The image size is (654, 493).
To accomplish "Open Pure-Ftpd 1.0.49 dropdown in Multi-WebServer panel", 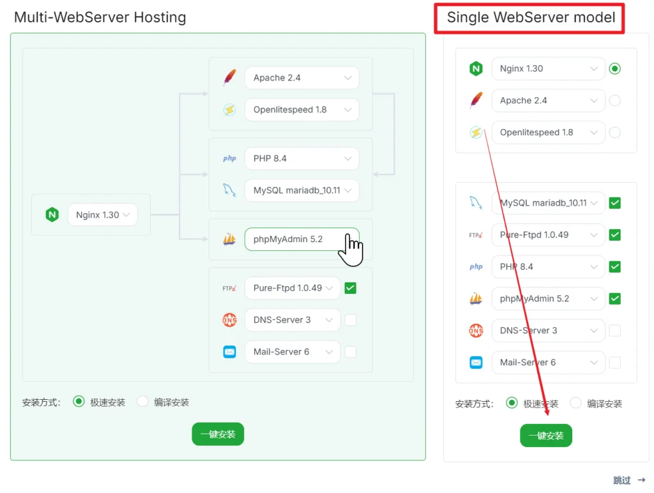I will (x=293, y=288).
